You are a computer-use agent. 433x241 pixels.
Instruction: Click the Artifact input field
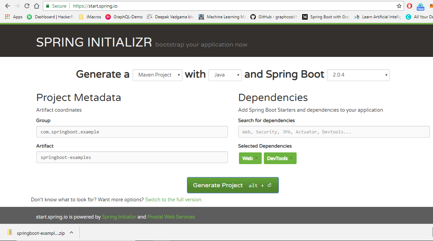point(132,157)
